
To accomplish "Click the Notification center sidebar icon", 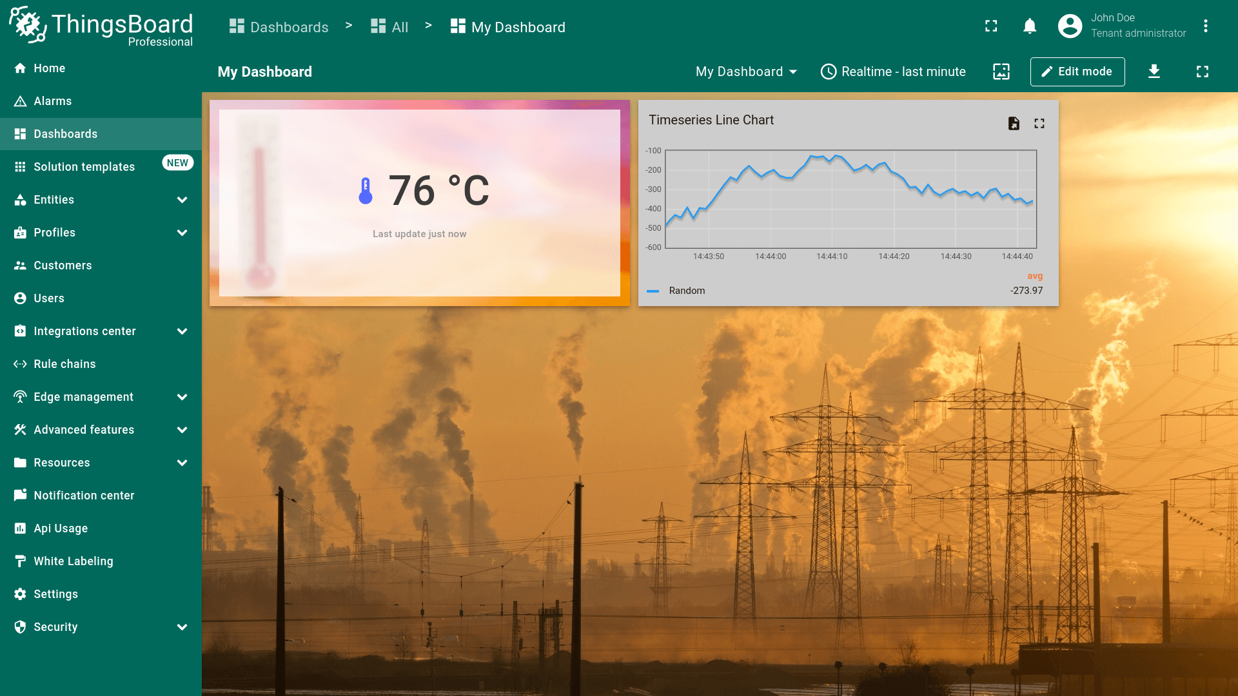I will [x=20, y=496].
